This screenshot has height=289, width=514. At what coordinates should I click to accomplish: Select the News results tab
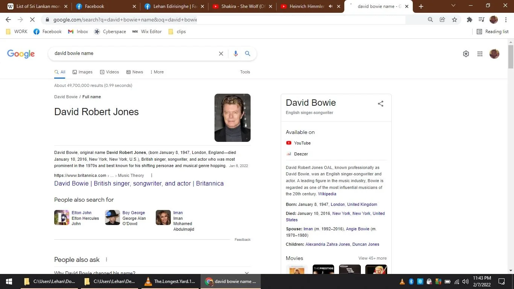click(x=135, y=72)
